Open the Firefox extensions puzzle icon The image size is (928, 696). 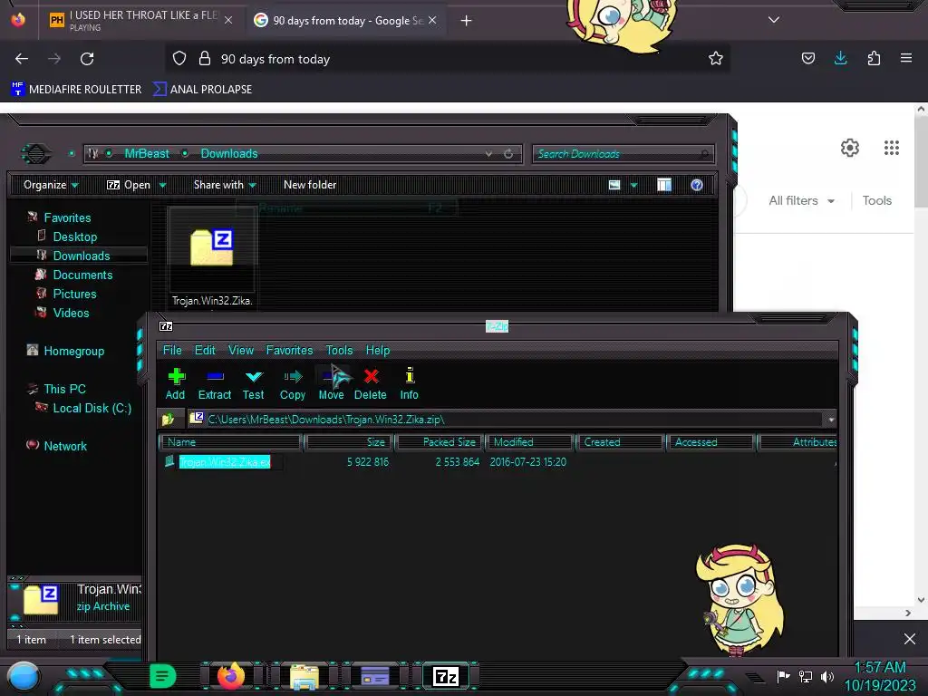pos(874,58)
